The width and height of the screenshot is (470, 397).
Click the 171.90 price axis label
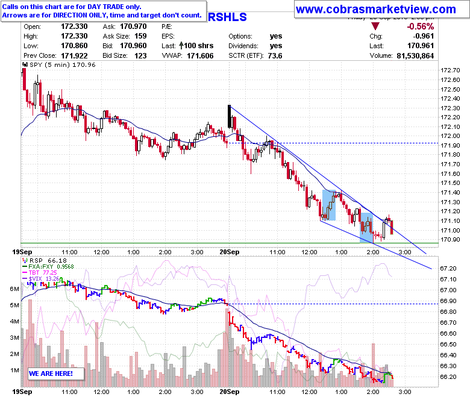(450, 146)
